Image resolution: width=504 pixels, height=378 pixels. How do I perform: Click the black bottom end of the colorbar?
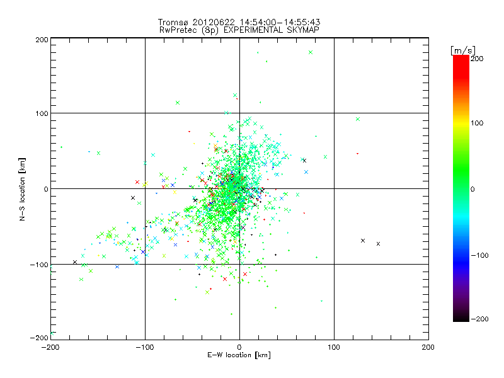click(461, 318)
